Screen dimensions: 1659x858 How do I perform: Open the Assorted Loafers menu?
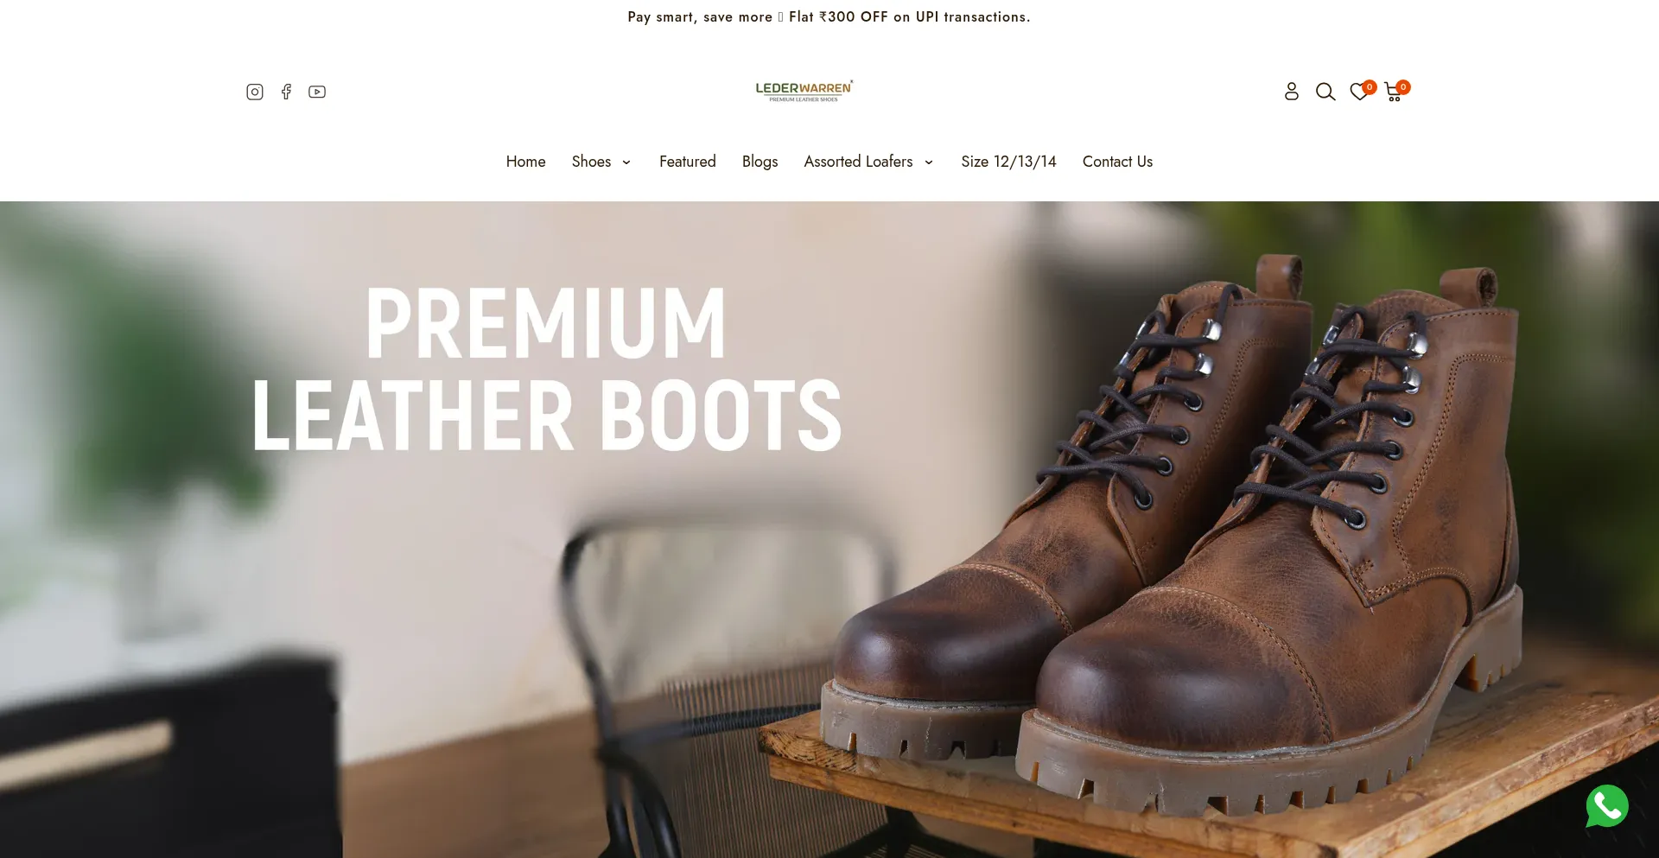coord(858,162)
